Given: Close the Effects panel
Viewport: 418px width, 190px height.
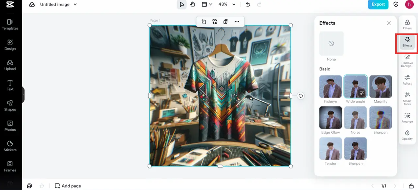Looking at the screenshot, I should click(x=389, y=23).
